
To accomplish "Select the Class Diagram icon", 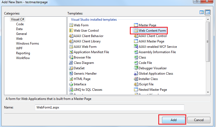I will (x=71, y=63).
